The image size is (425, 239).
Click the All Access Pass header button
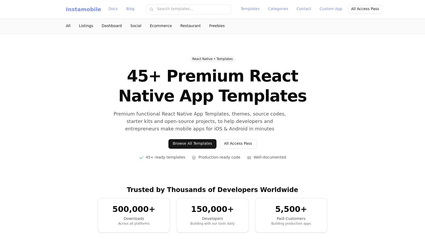click(x=365, y=9)
